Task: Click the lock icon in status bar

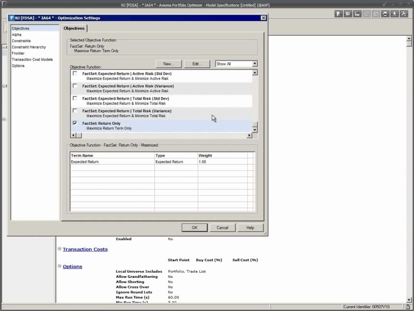Action: pyautogui.click(x=408, y=307)
